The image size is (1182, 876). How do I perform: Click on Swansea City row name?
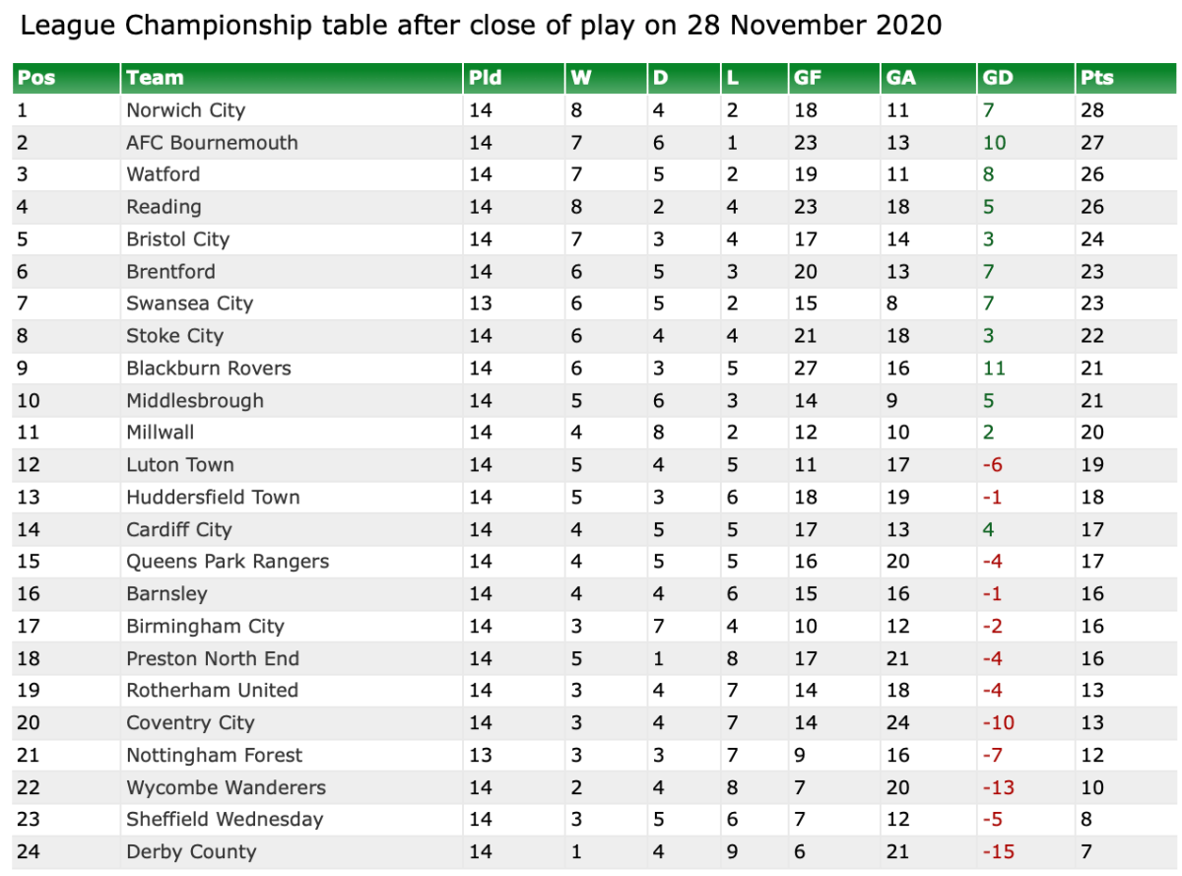coord(189,303)
